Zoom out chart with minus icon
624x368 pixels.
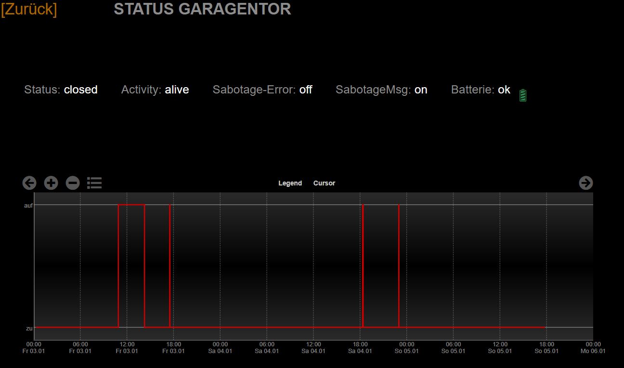tap(73, 183)
